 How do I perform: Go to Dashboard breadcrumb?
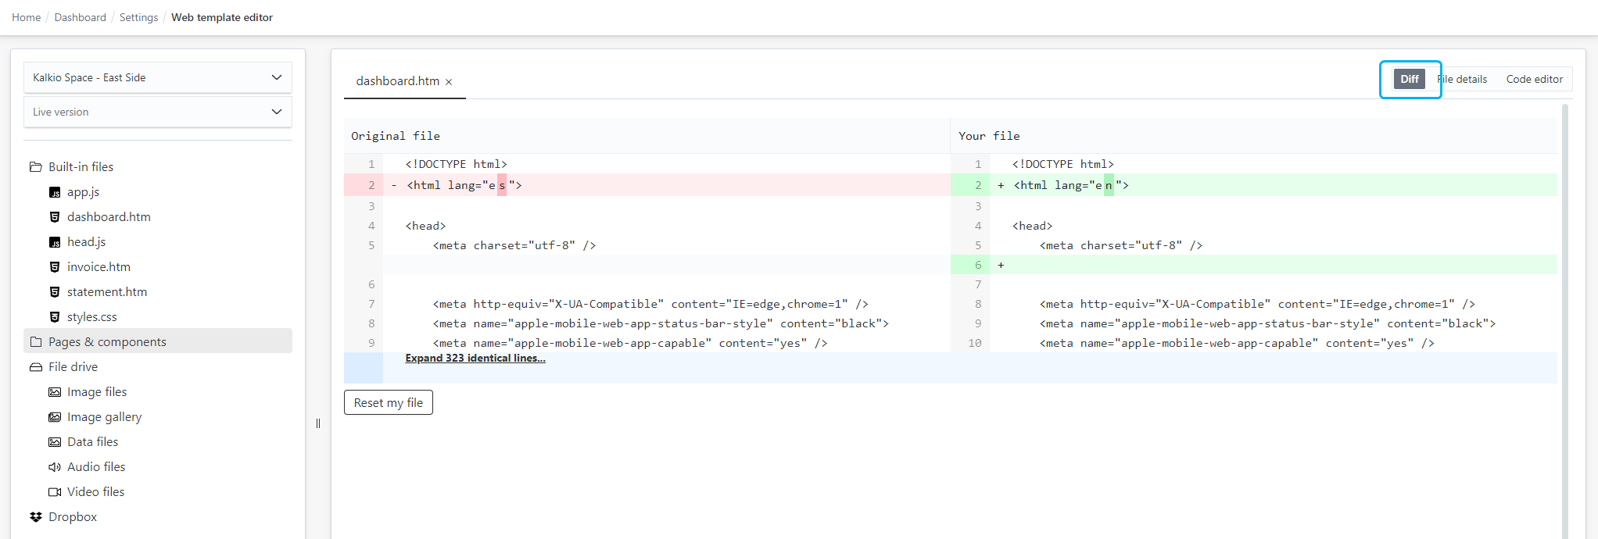(x=81, y=17)
